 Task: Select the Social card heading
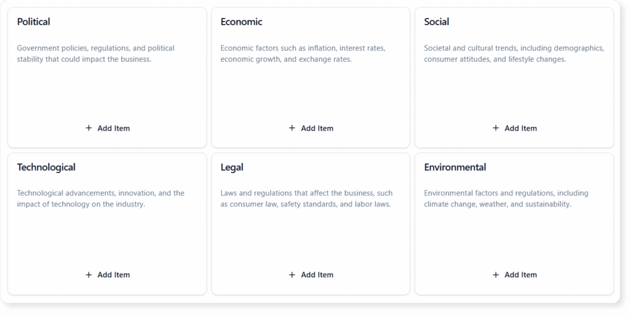(x=437, y=22)
